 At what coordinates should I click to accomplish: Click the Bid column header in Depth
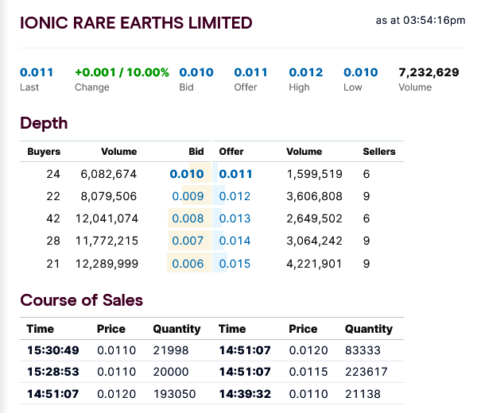point(196,152)
